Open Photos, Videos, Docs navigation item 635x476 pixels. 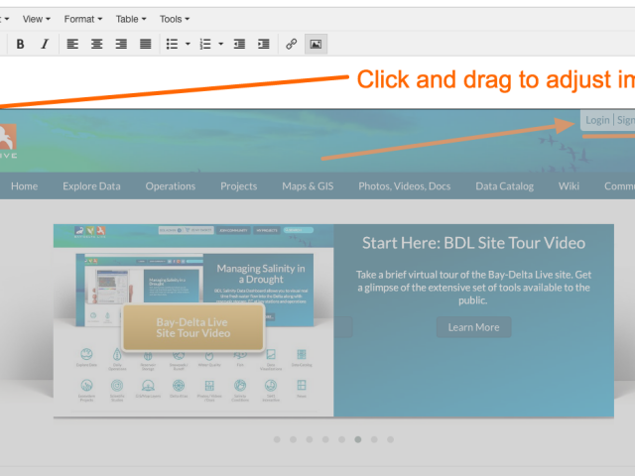tap(404, 186)
